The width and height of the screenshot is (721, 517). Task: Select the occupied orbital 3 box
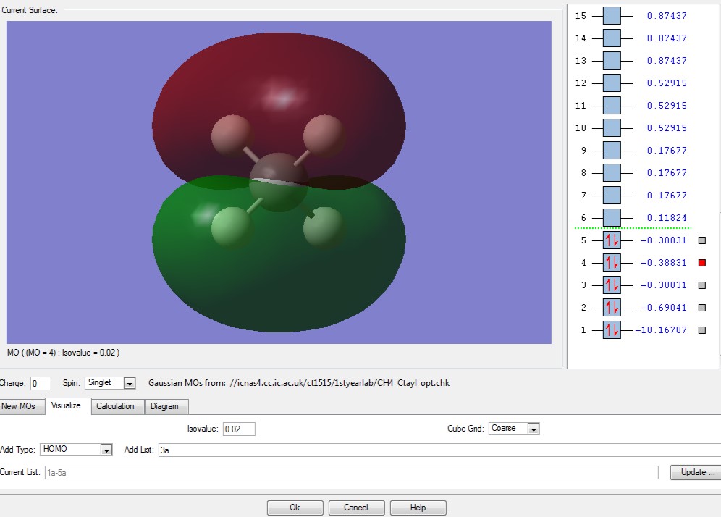(x=612, y=285)
